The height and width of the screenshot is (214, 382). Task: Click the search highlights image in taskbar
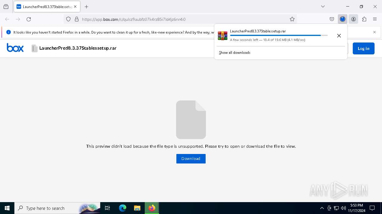pos(89,208)
